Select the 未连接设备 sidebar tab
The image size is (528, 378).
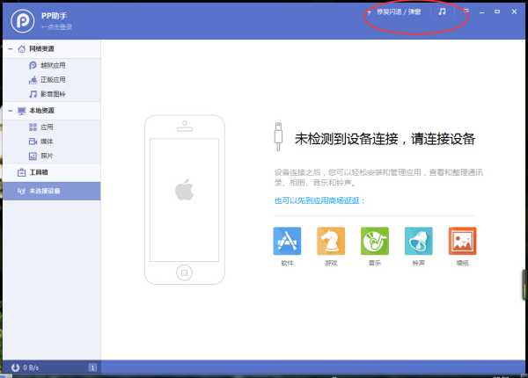52,192
